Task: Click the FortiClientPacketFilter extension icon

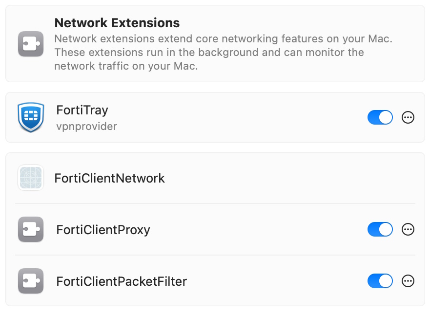Action: [31, 281]
